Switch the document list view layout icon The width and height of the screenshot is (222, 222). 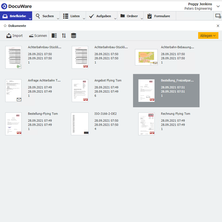tap(54, 36)
